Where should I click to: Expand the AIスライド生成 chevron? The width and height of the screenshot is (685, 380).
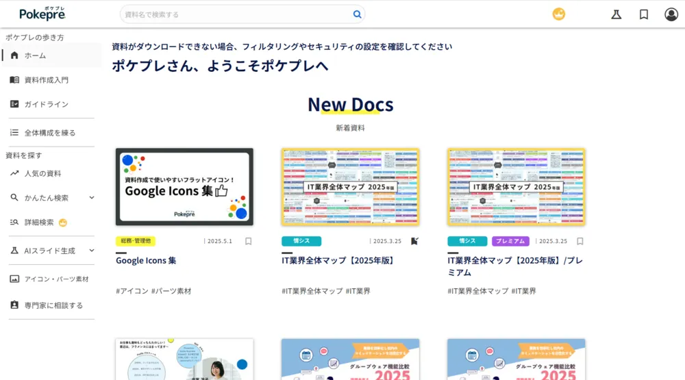[x=92, y=251]
